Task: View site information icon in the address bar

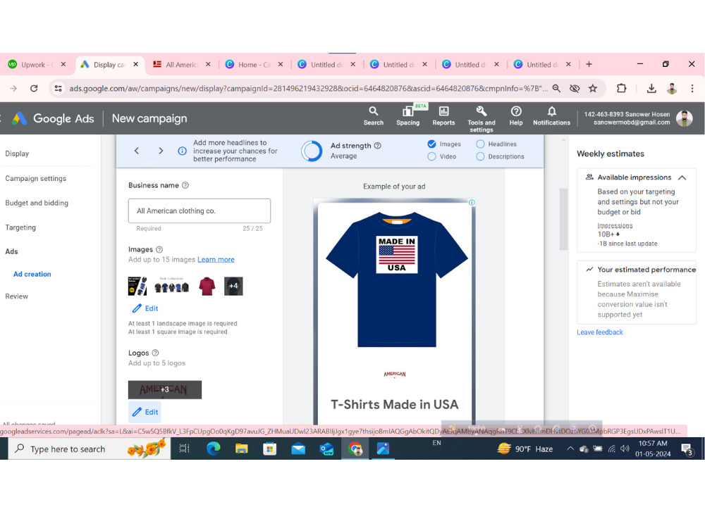Action: click(x=59, y=89)
